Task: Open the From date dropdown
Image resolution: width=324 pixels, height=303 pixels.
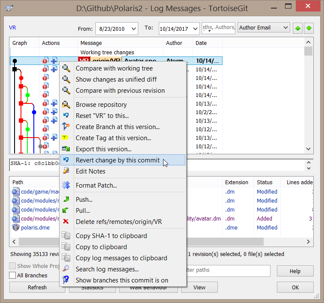Action: pyautogui.click(x=134, y=29)
